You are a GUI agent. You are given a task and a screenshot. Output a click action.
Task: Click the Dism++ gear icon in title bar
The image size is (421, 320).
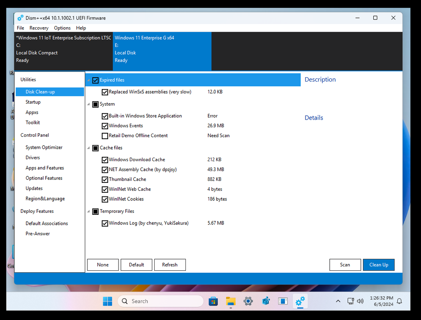point(20,18)
